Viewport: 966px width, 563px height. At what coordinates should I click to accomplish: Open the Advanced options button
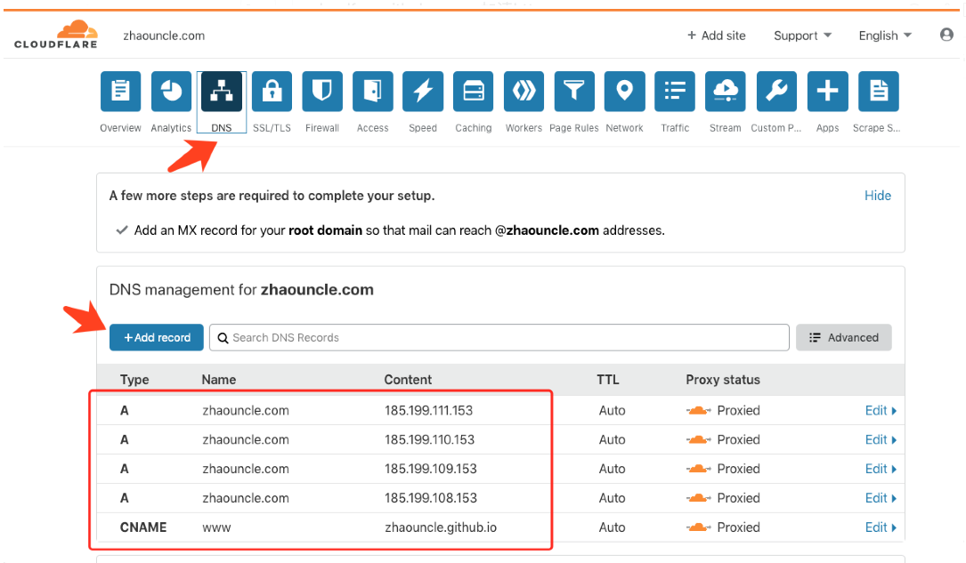843,337
